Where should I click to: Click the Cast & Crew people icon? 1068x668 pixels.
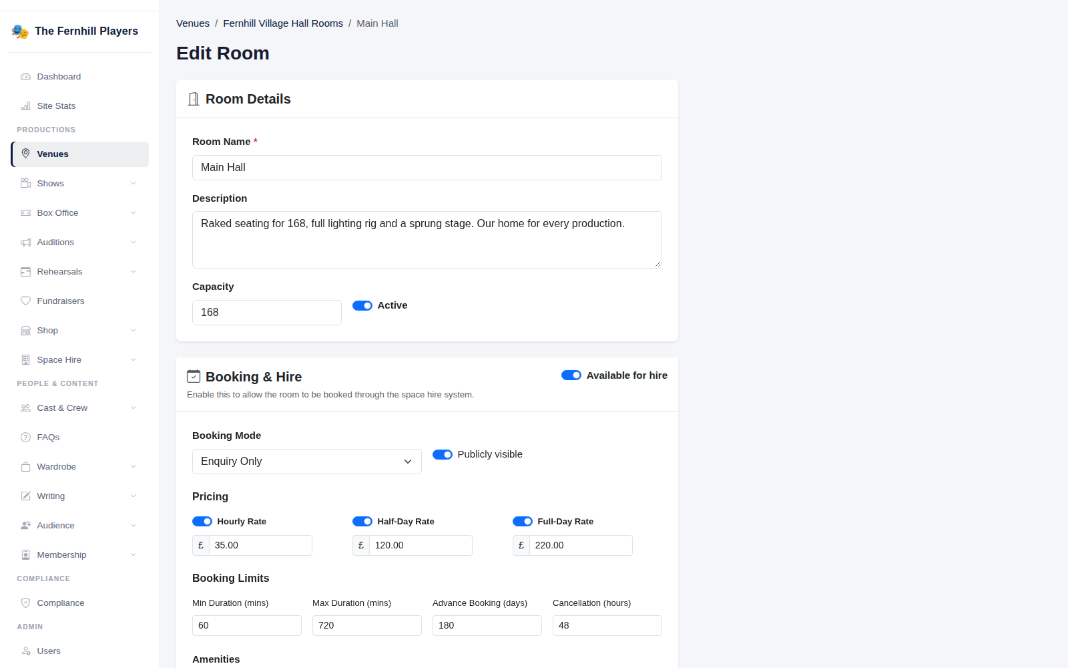pos(25,407)
